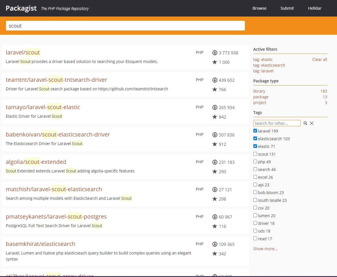Click download icon next to 231 183
Screen dimensions: 337x277
pos(215,162)
